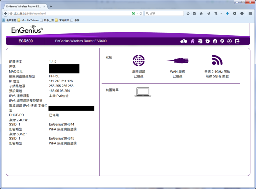
Task: Click the 網際網路 已連線 status text
Action: coord(138,74)
